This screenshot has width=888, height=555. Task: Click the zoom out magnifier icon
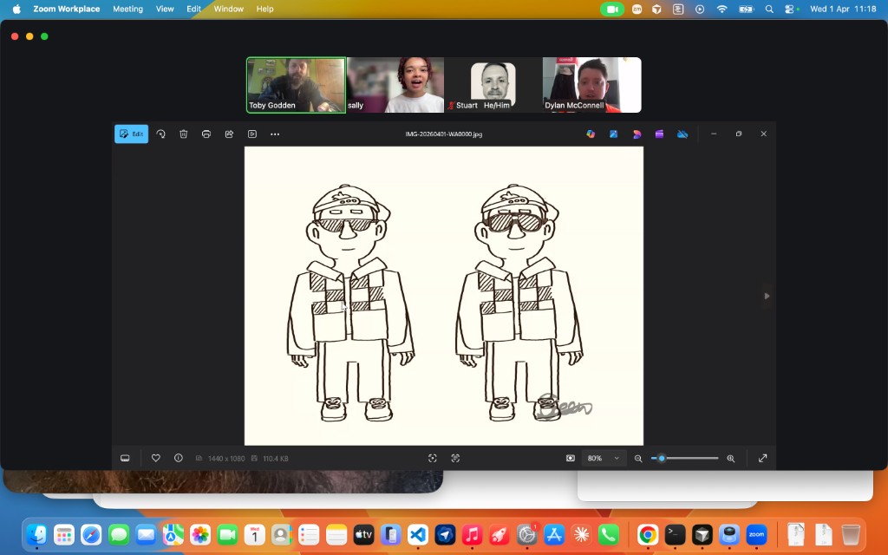click(x=638, y=458)
